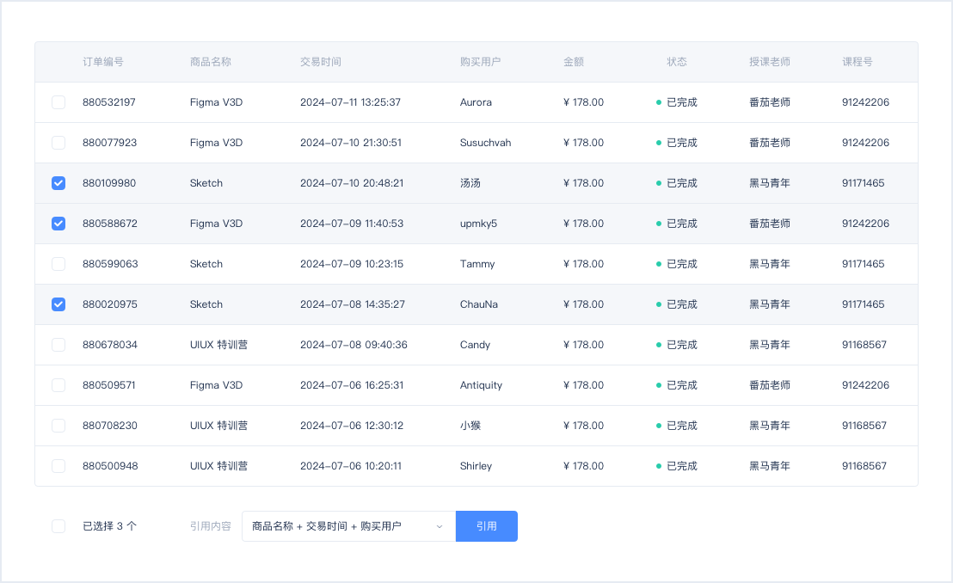The width and height of the screenshot is (953, 583).
Task: Click course number 91168567 in Shirley's row
Action: (x=864, y=466)
